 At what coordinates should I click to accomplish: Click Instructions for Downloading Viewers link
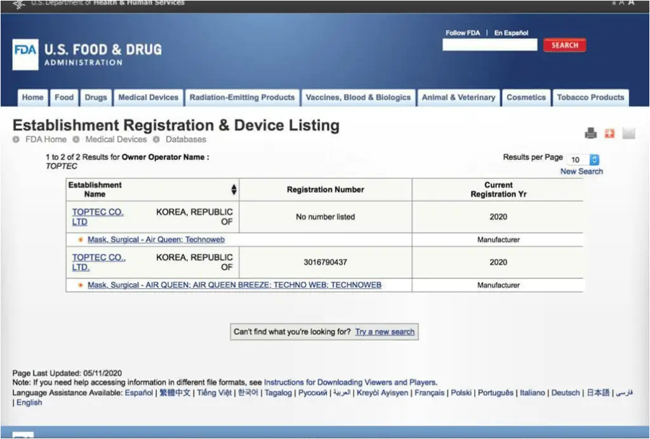click(350, 383)
